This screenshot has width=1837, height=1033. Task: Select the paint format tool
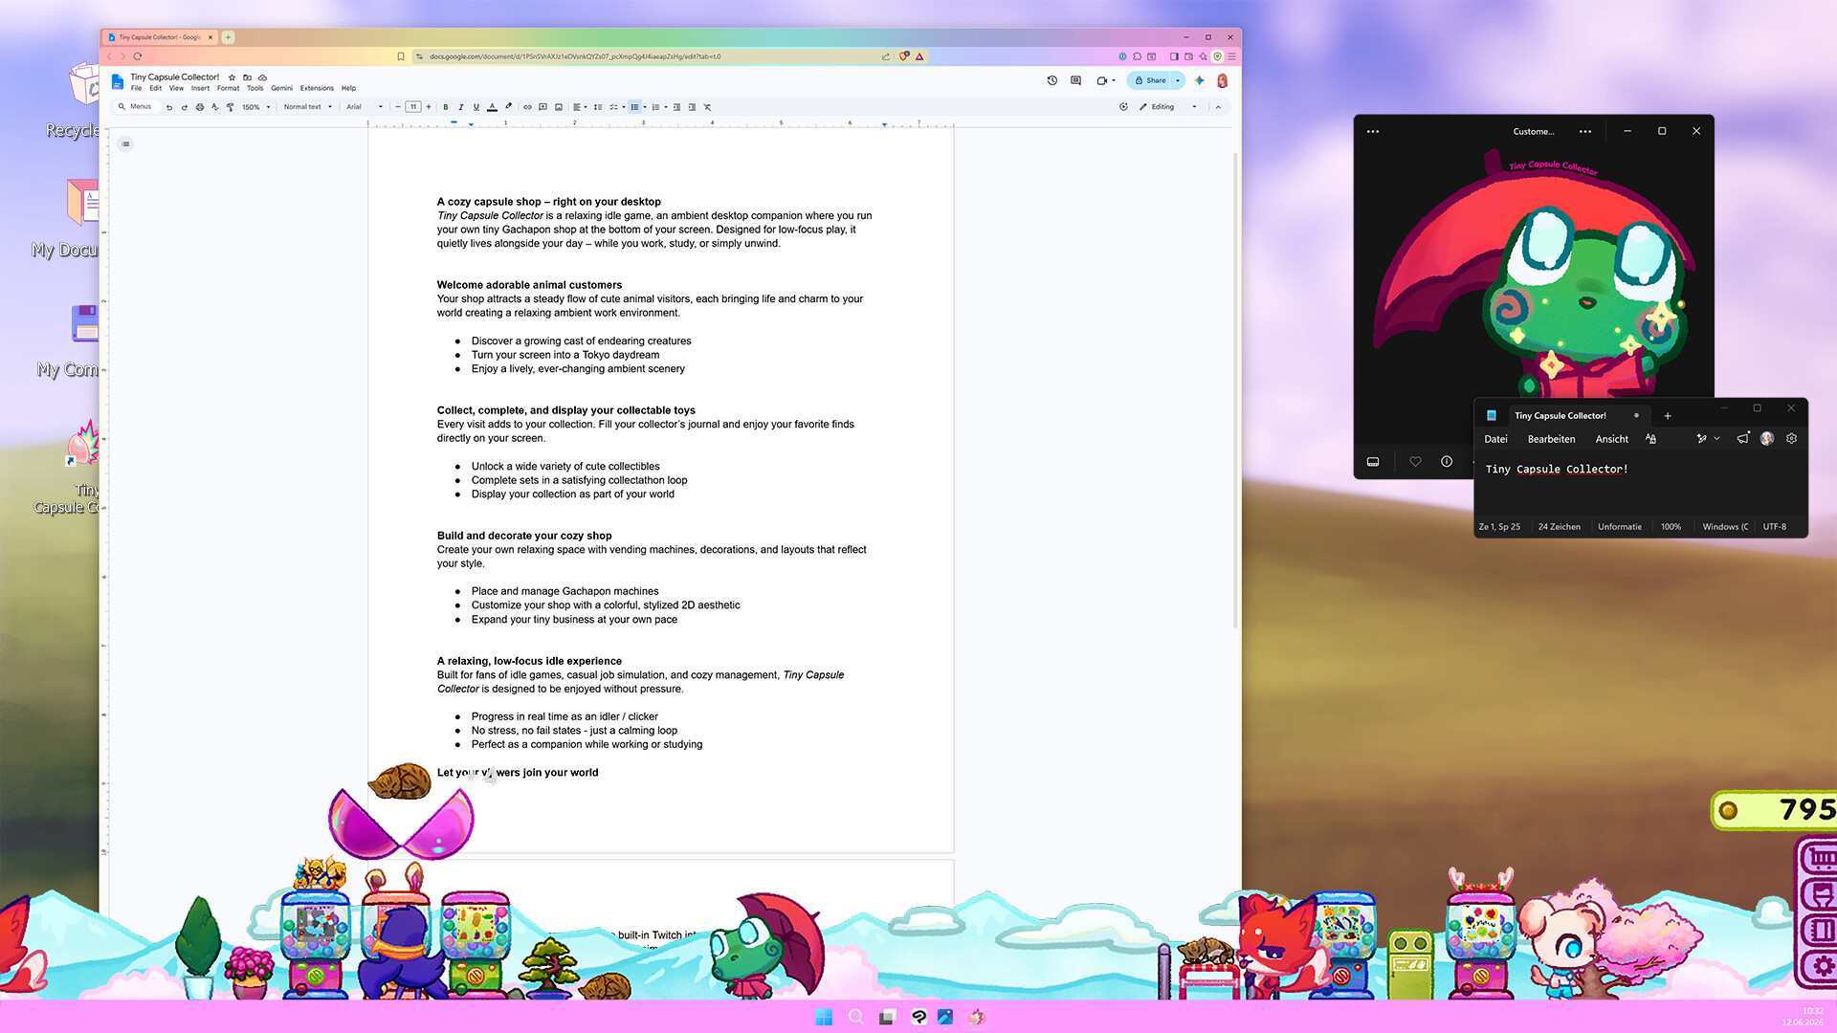point(231,107)
